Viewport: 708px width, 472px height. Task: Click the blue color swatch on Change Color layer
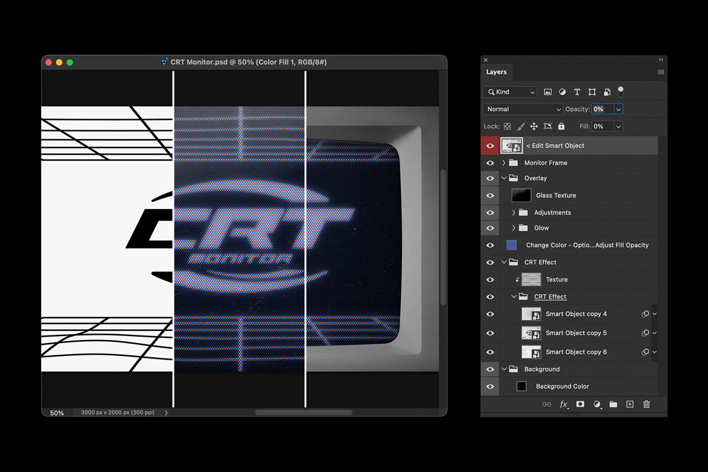pos(511,244)
